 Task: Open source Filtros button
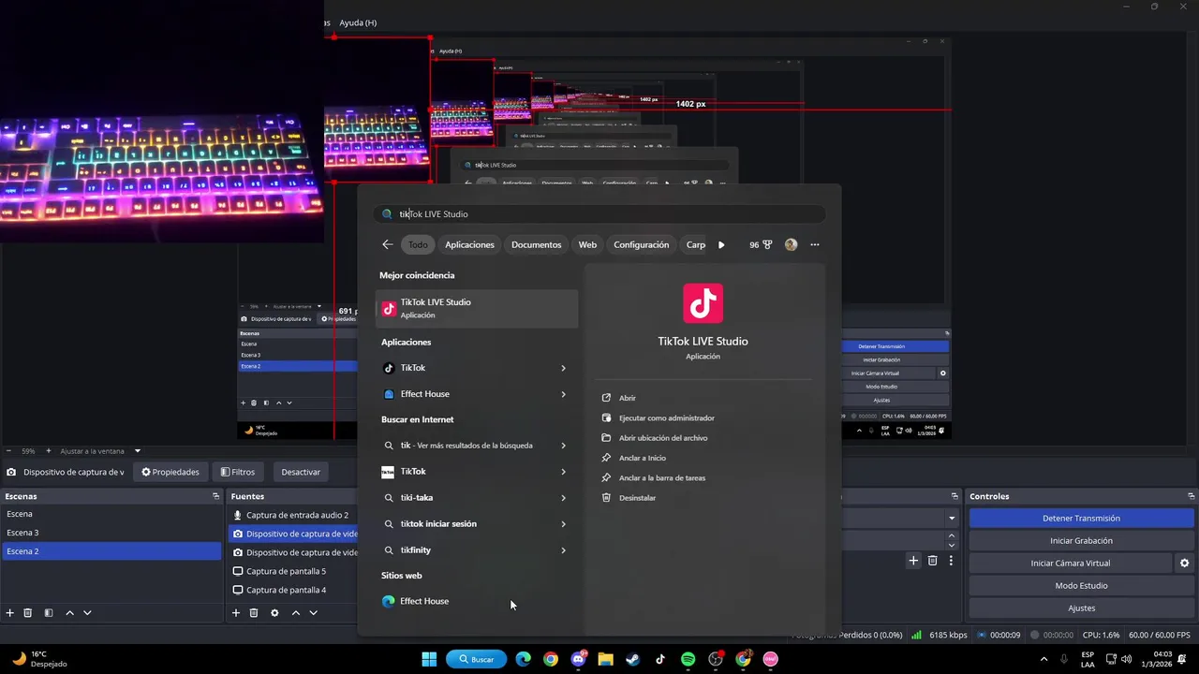[238, 472]
